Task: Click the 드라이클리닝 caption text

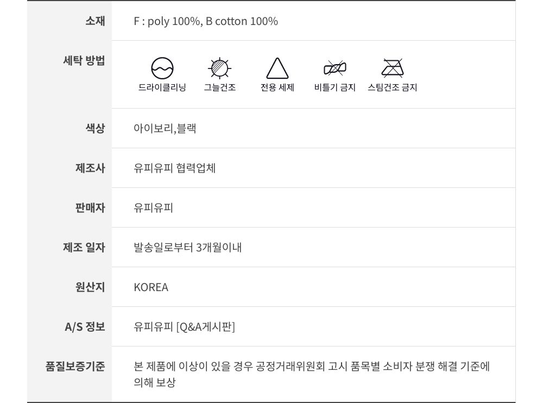Action: coord(162,87)
